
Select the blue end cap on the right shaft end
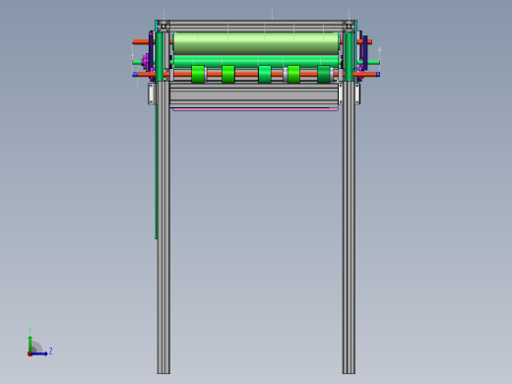[x=378, y=75]
